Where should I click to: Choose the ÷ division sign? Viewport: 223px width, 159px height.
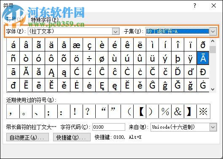[89, 58]
